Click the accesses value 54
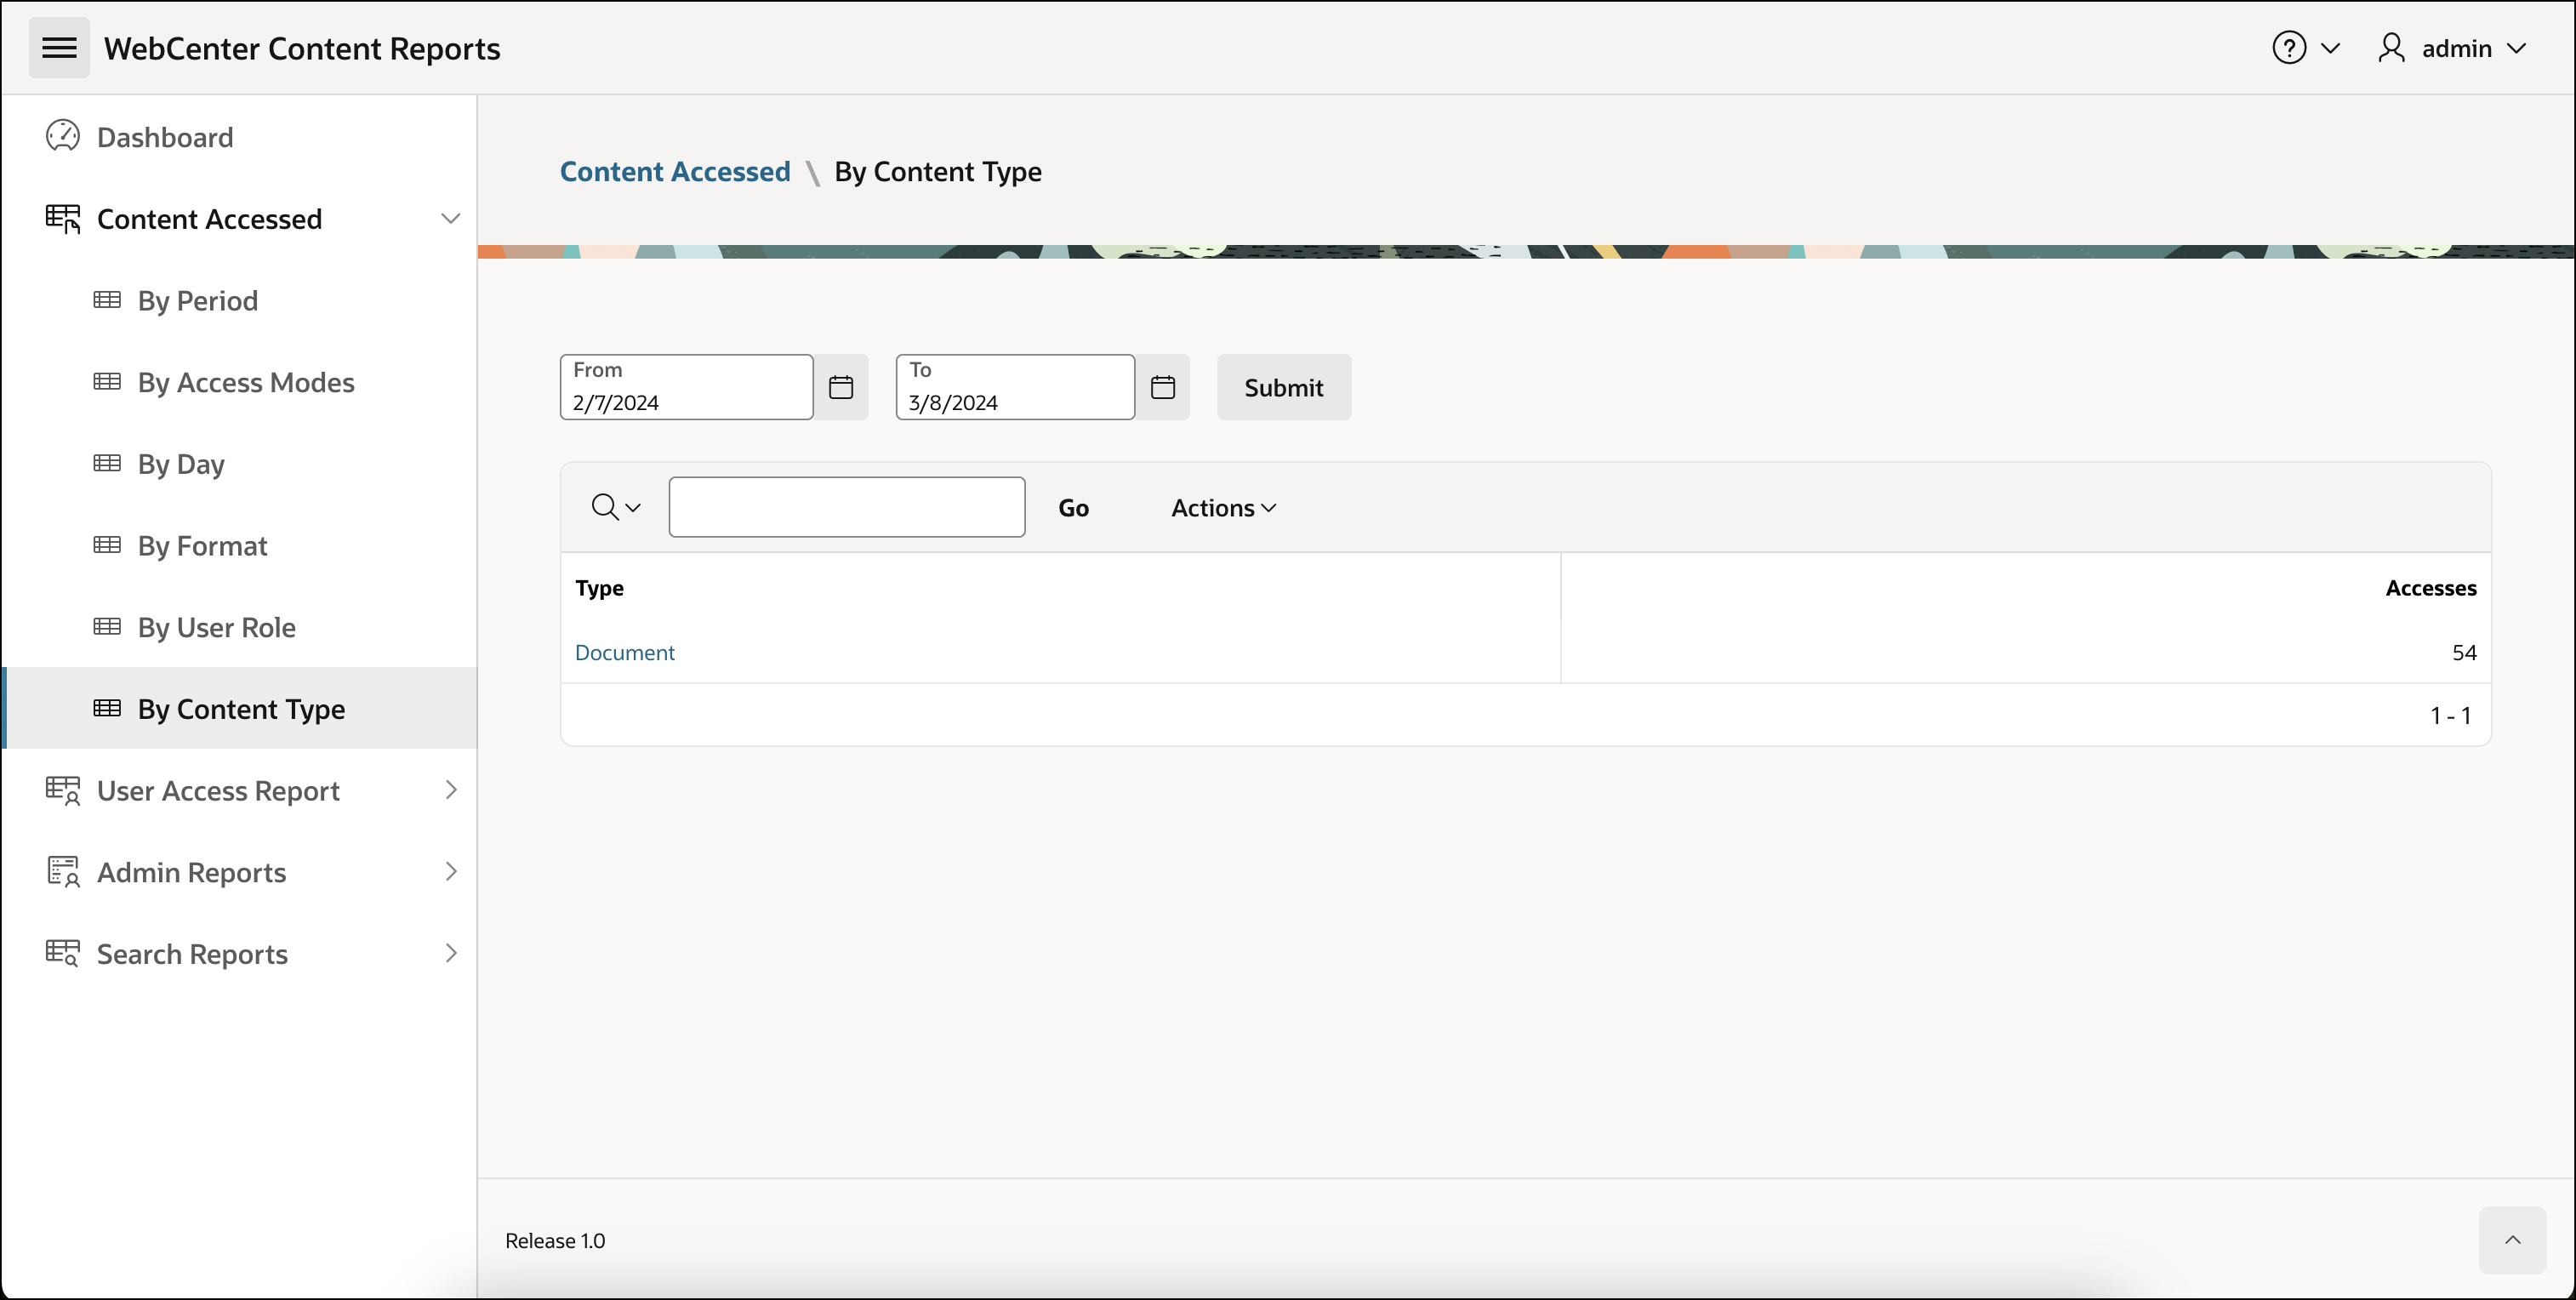Image resolution: width=2576 pixels, height=1300 pixels. [x=2464, y=652]
